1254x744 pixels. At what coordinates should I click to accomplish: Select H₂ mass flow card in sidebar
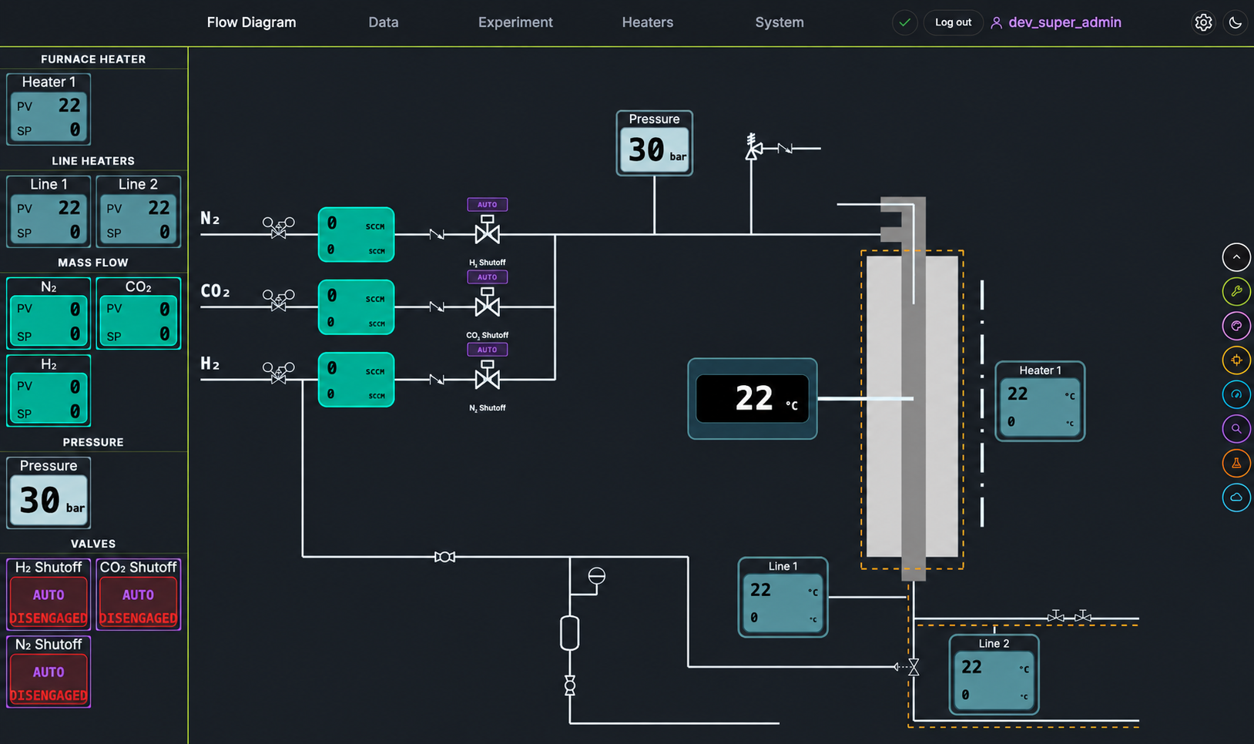(49, 390)
